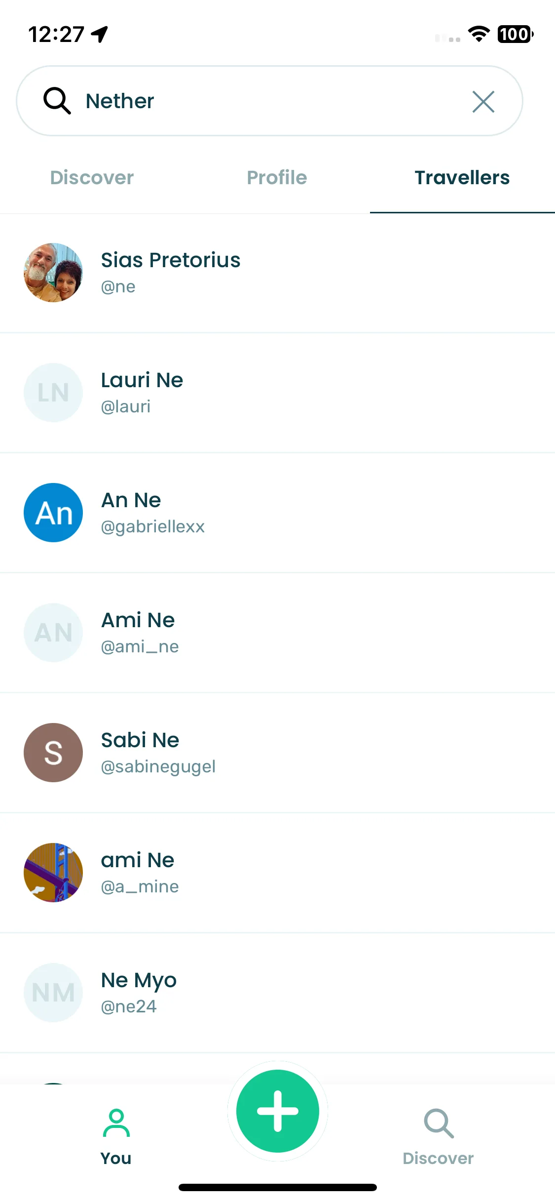Screen dimensions: 555x1203
Task: Open ami Ne bridge photo avatar
Action: [x=53, y=873]
